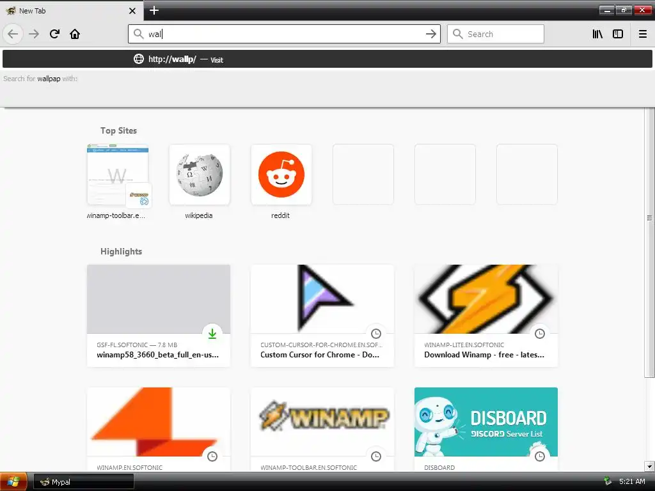Close the New Tab tab
Screen dimensions: 655x491
click(132, 11)
